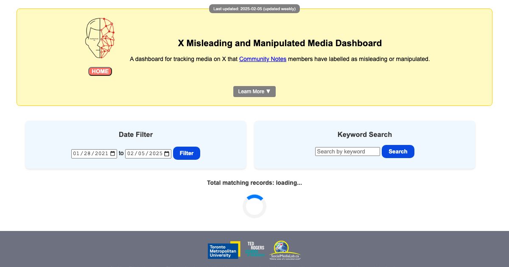
Task: Expand the Learn More section
Action: pos(254,91)
